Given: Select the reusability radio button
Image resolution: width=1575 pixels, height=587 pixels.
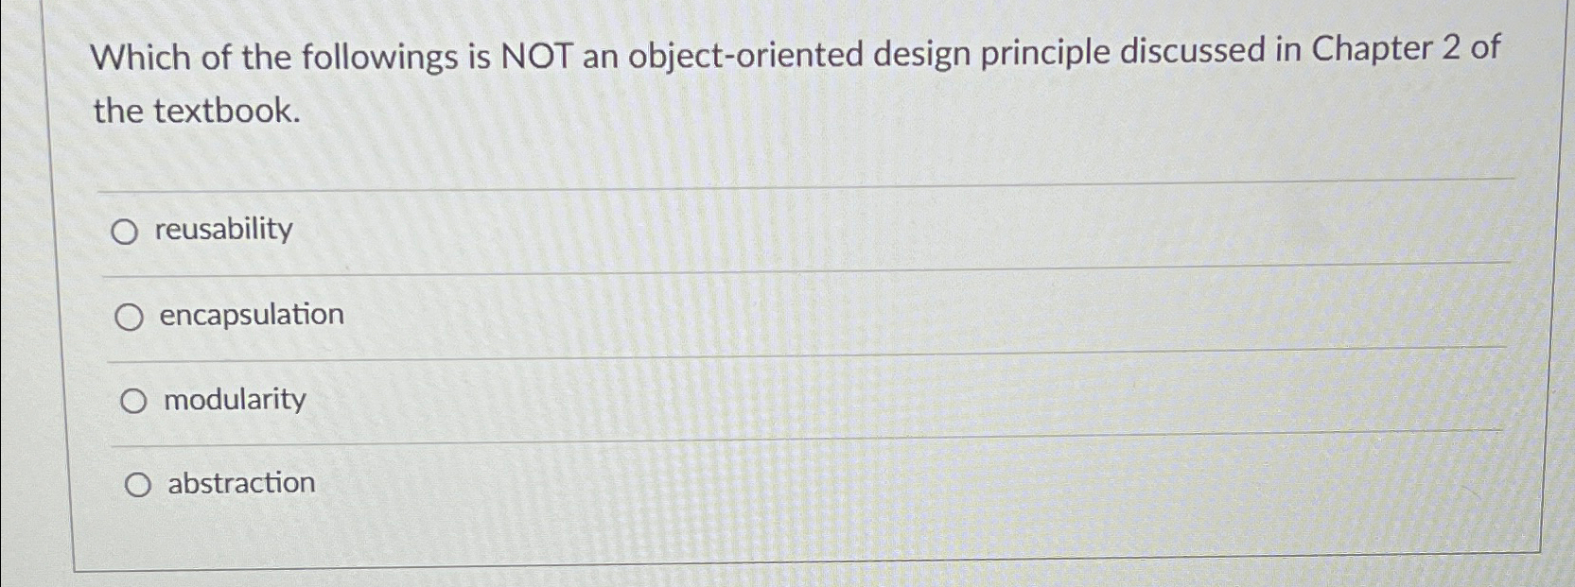Looking at the screenshot, I should 126,232.
